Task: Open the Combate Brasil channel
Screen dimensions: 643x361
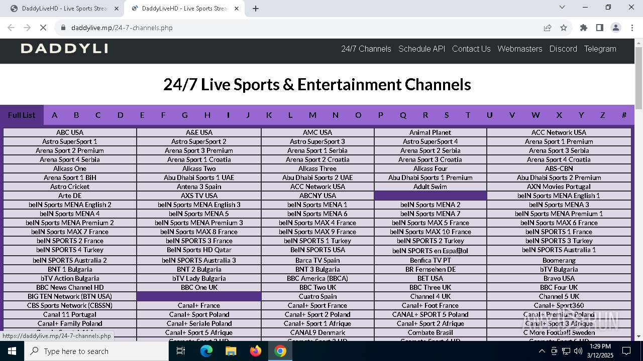Action: click(430, 332)
